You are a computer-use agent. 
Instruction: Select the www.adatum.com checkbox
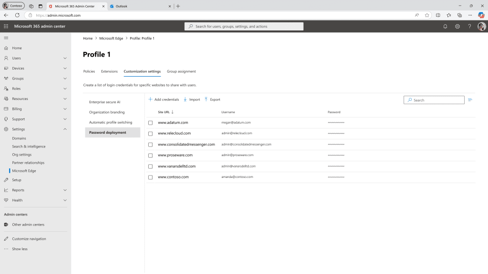[150, 123]
